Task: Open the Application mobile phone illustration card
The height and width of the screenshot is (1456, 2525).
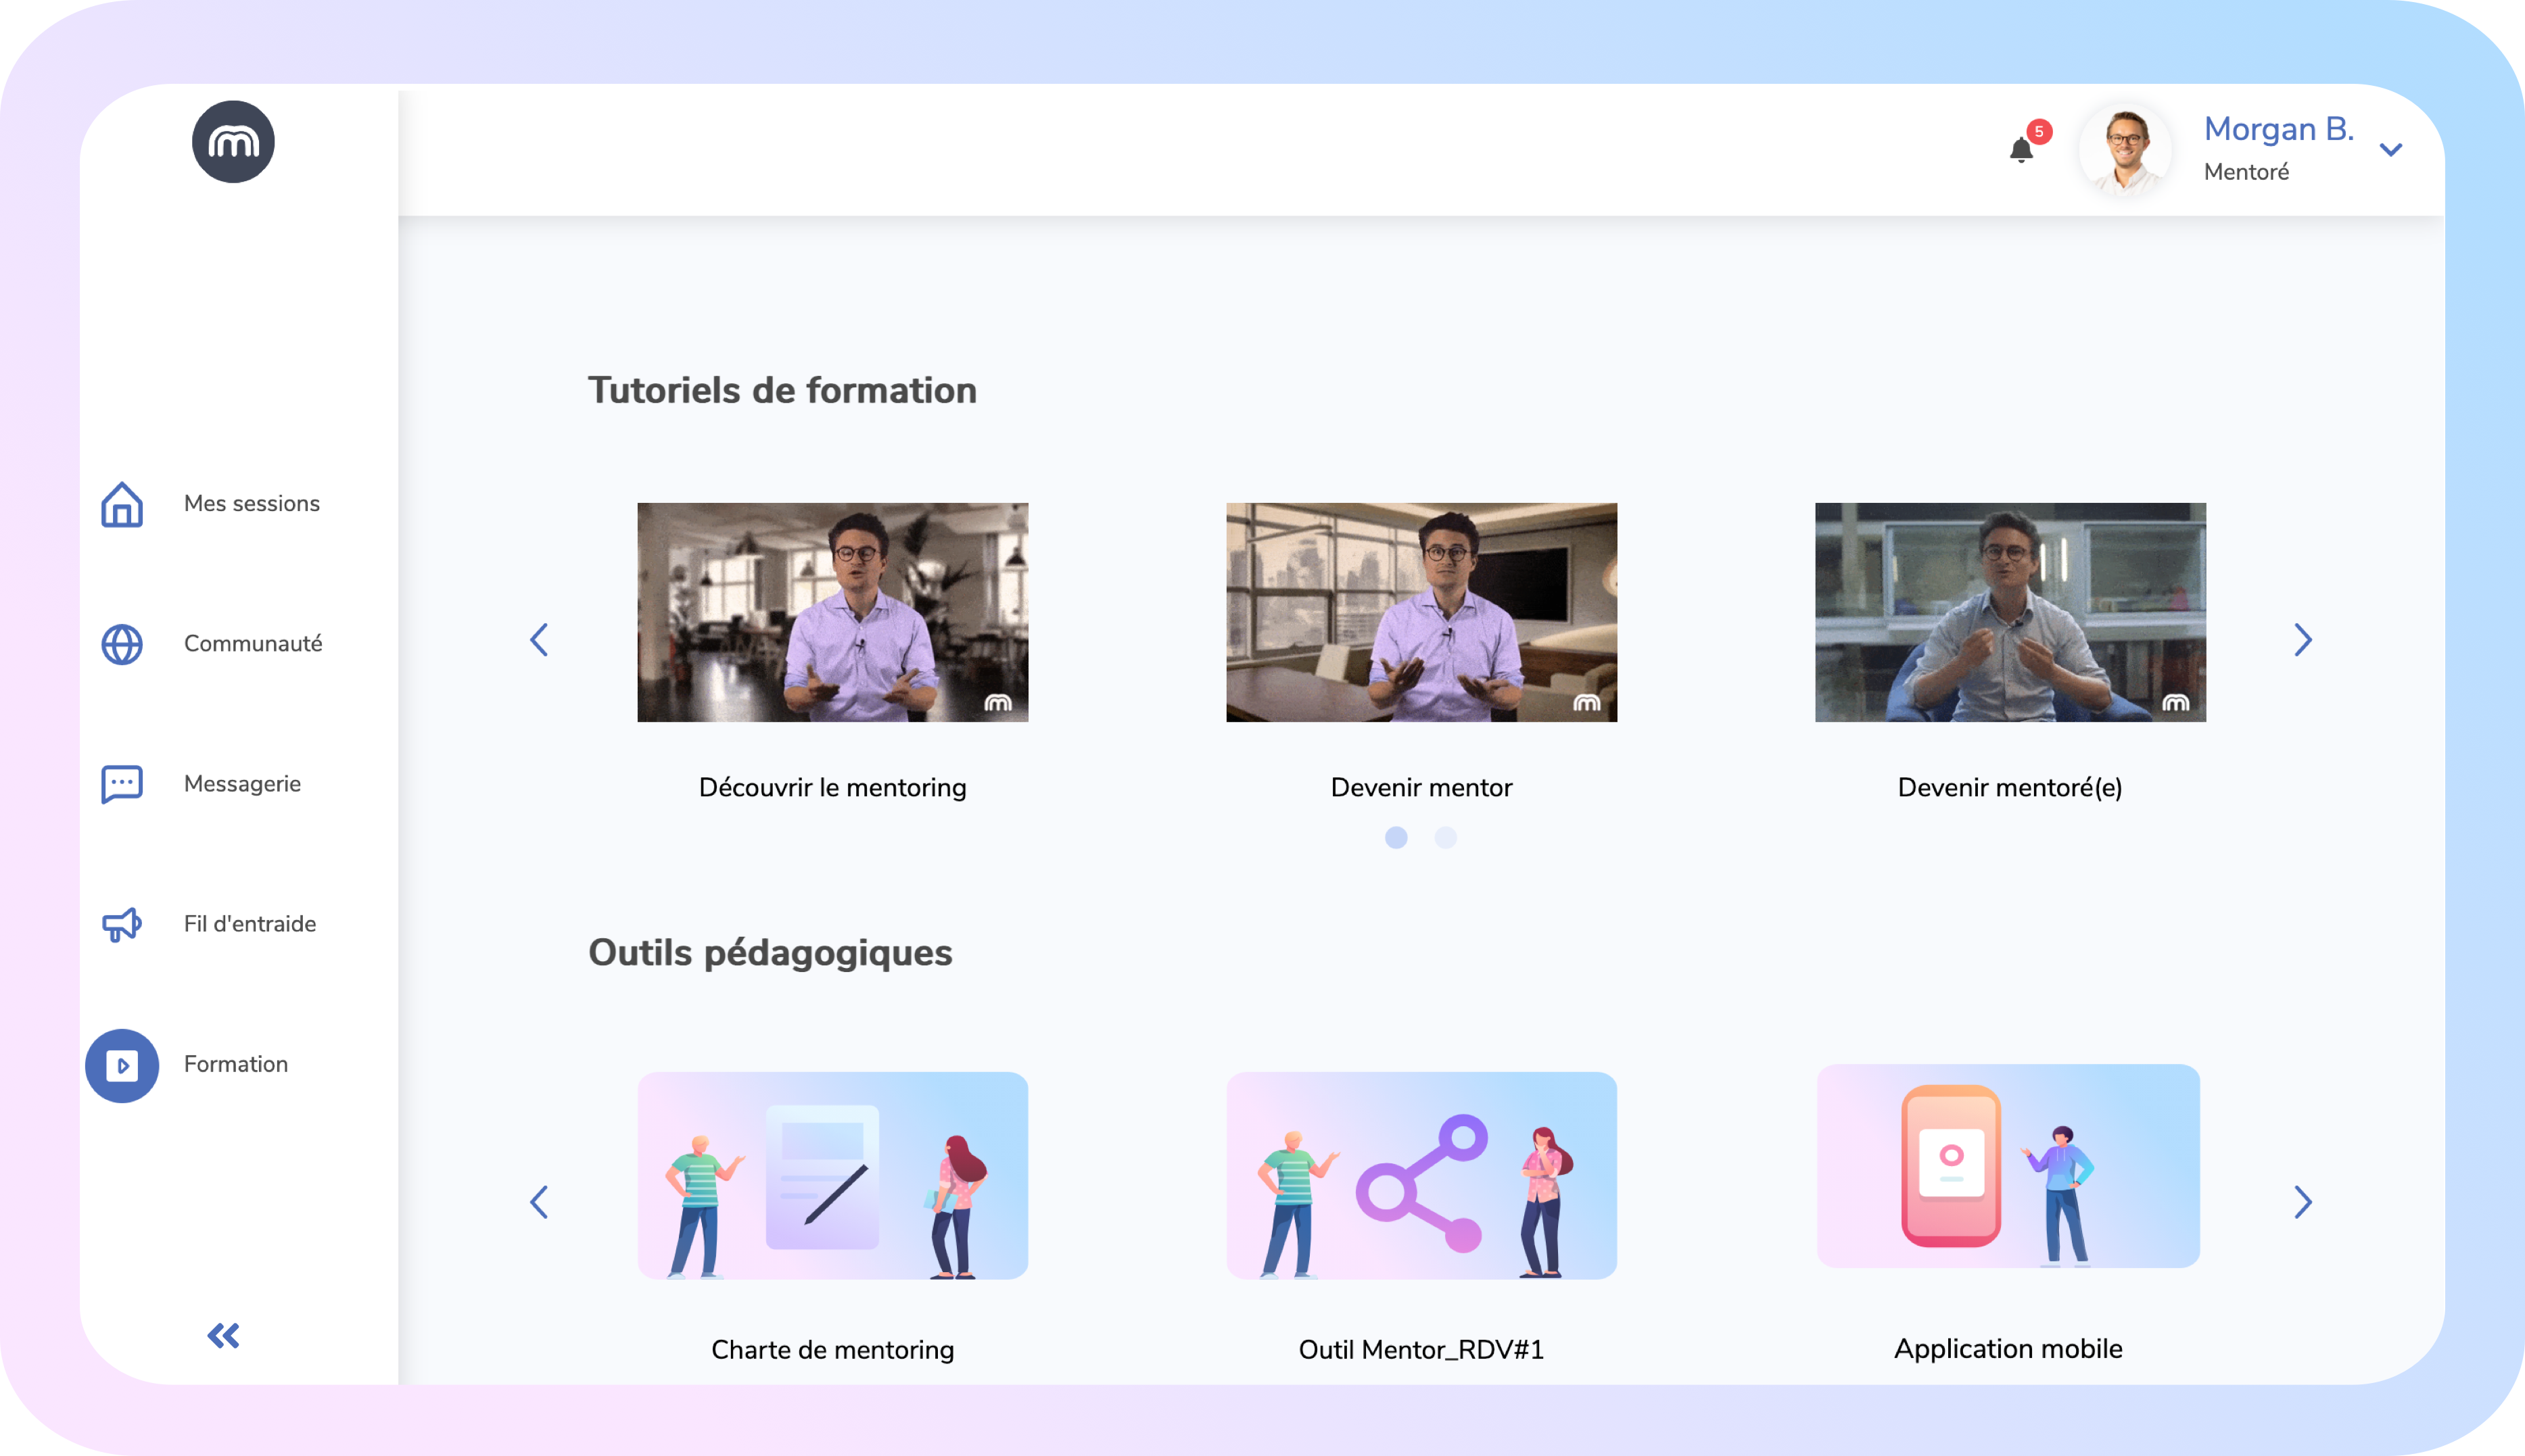Action: 2008,1166
